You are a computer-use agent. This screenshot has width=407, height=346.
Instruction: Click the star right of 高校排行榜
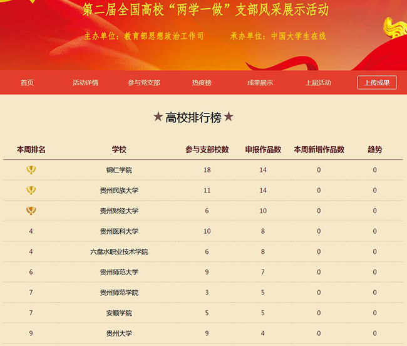coord(229,117)
